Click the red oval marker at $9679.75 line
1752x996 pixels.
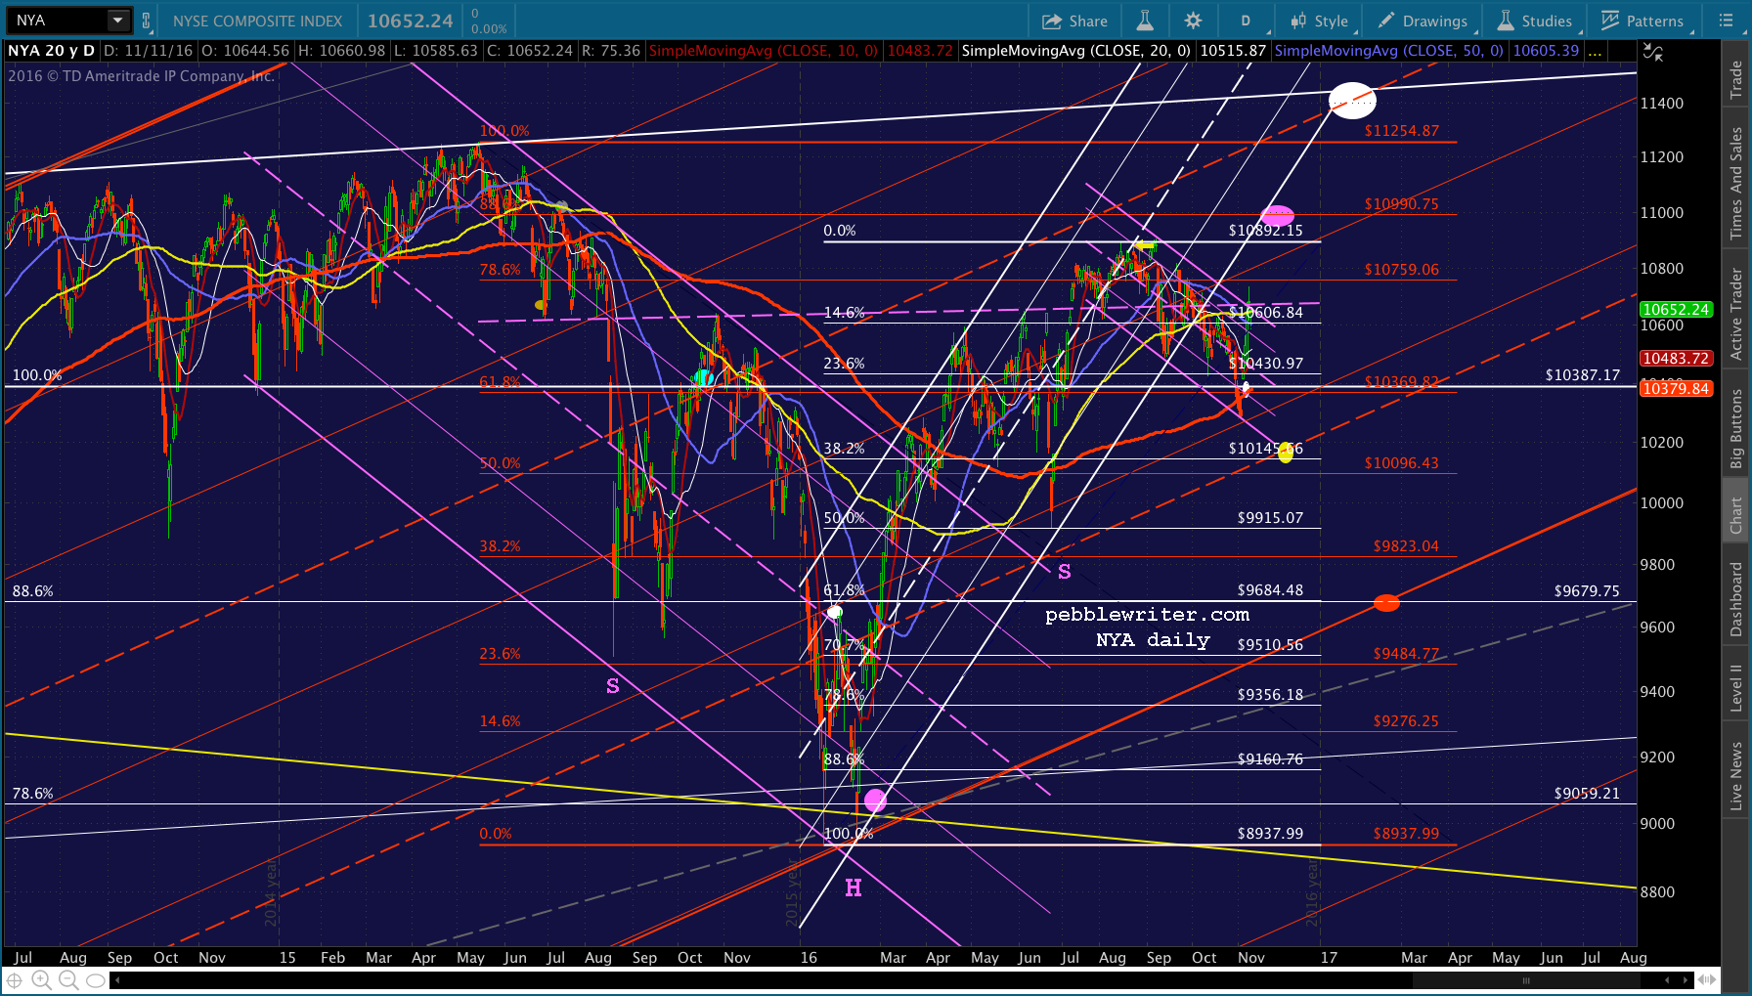pyautogui.click(x=1386, y=603)
